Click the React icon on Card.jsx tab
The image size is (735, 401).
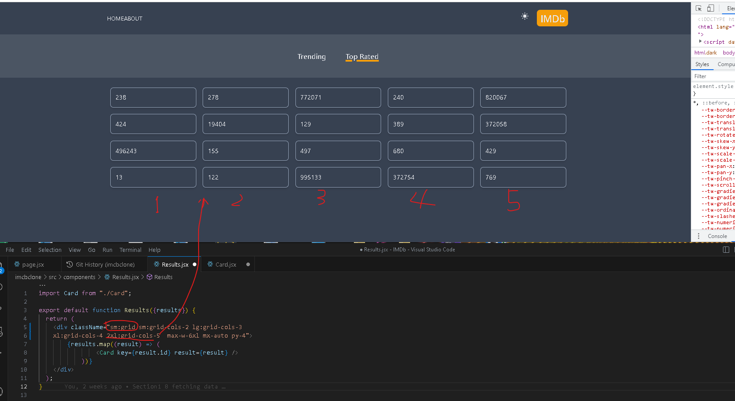(210, 264)
